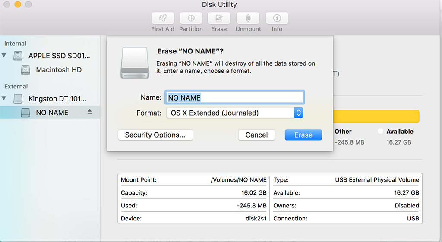Open the Partition tool
This screenshot has height=242, width=442.
[x=191, y=18]
